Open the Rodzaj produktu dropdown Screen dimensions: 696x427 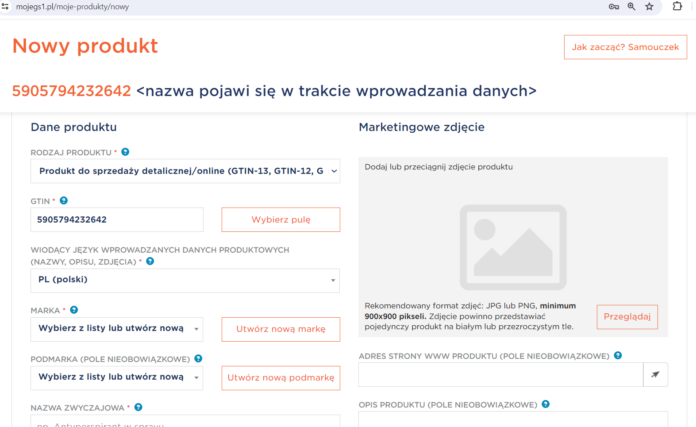click(x=185, y=171)
